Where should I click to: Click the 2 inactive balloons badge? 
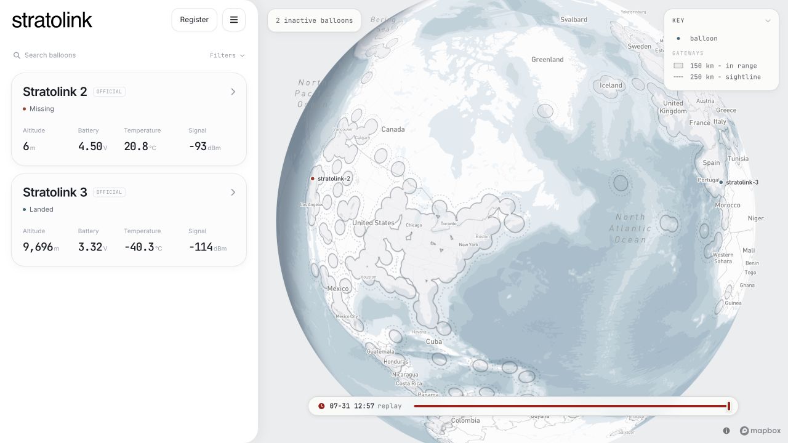315,20
